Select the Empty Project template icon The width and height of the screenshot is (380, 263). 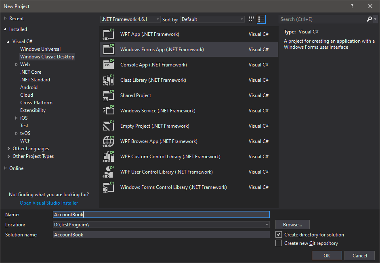click(x=109, y=126)
